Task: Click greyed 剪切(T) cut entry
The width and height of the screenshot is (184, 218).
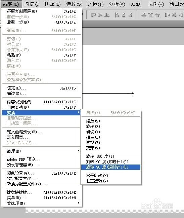Action: (41, 39)
